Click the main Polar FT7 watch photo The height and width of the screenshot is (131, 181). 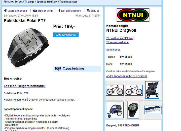click(28, 48)
